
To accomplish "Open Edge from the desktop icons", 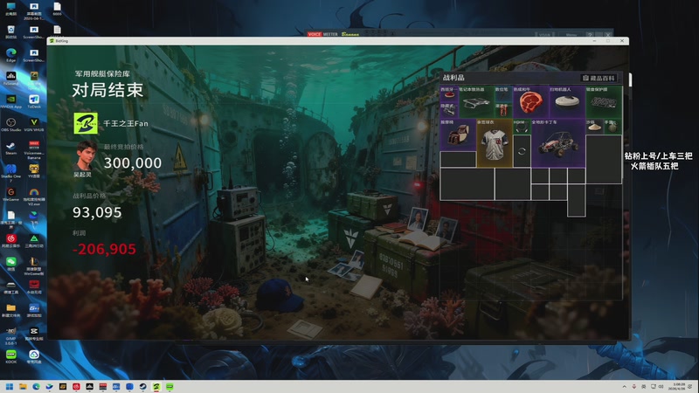I will [x=10, y=55].
